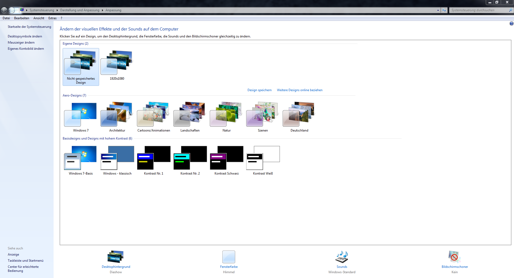Open the Ansicht menu
Screen dimensions: 514x278
(39, 18)
